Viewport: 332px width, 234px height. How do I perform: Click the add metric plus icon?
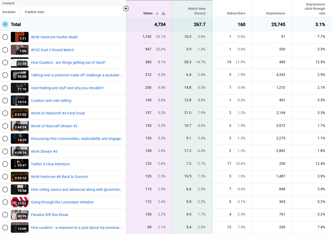(x=126, y=8)
